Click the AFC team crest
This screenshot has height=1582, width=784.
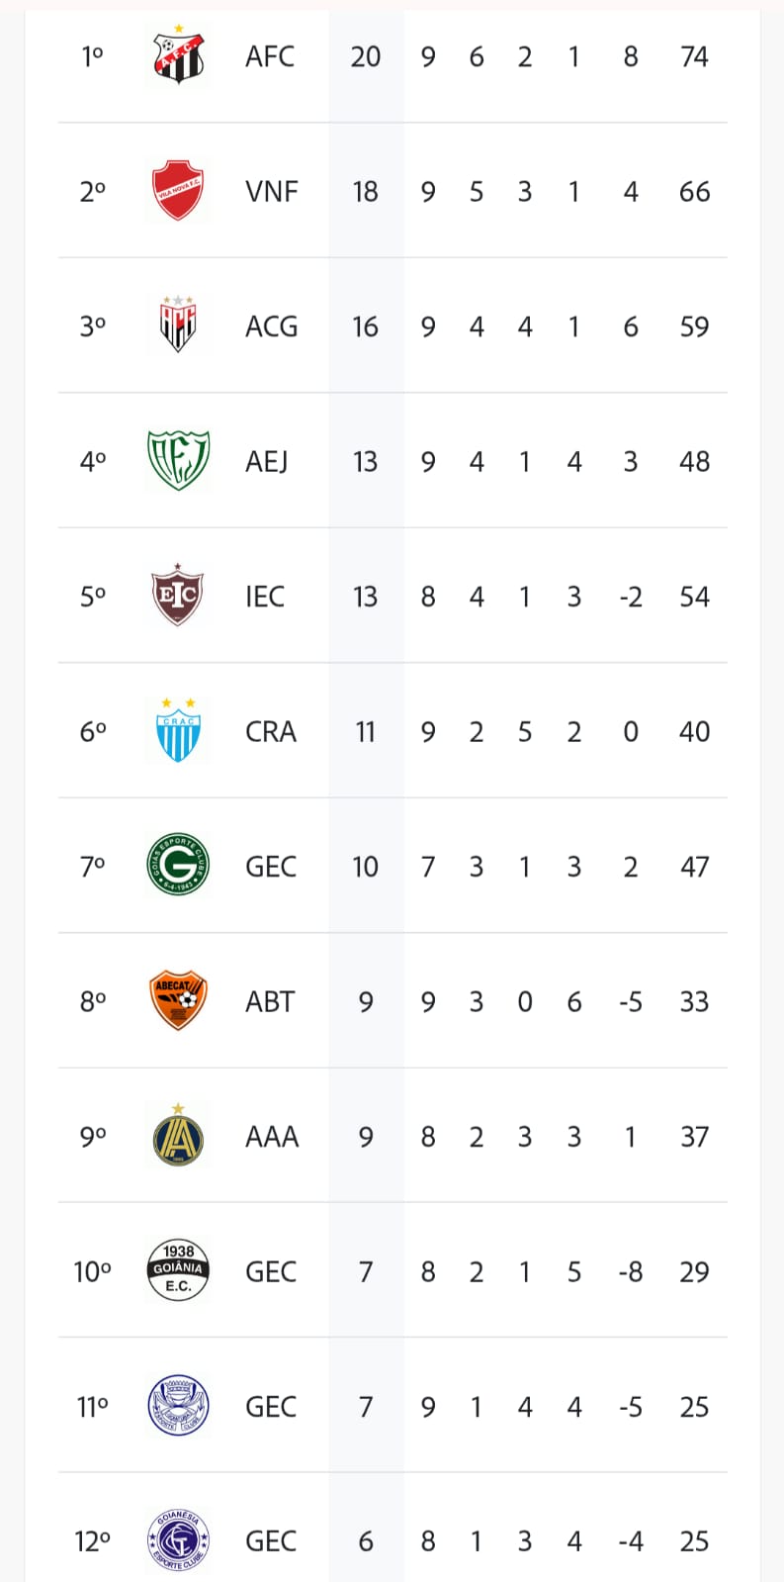[178, 55]
